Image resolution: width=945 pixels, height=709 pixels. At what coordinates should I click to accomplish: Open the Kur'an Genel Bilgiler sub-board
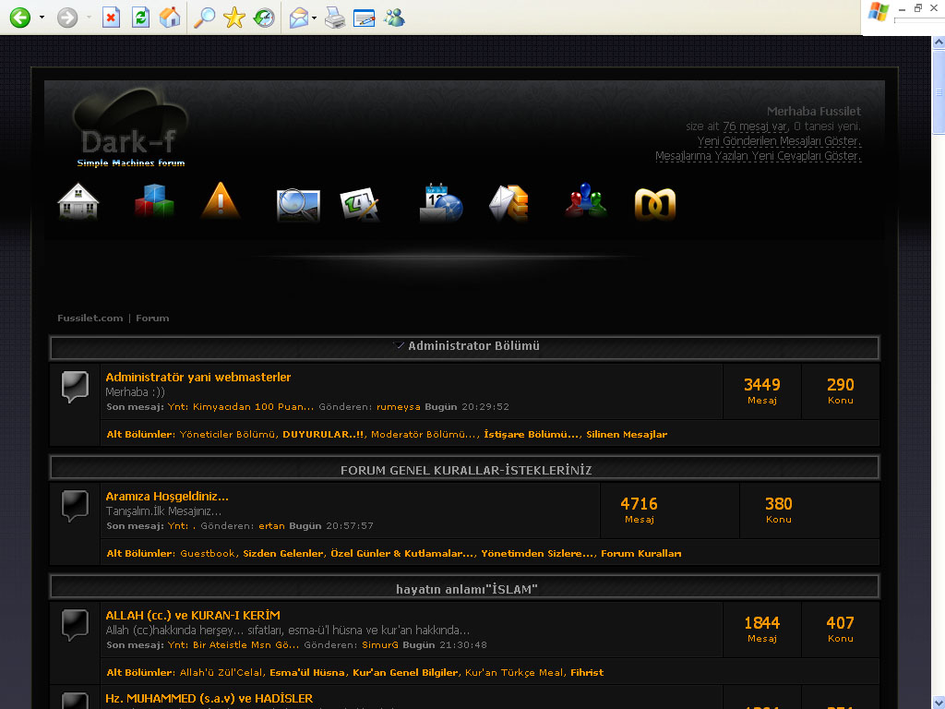pyautogui.click(x=405, y=672)
